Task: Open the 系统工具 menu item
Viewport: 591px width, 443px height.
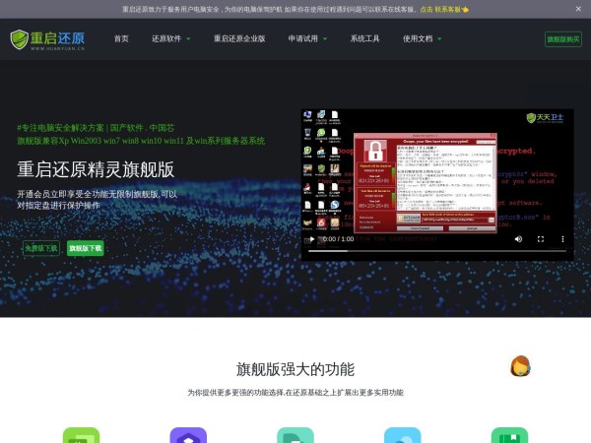Action: tap(364, 39)
